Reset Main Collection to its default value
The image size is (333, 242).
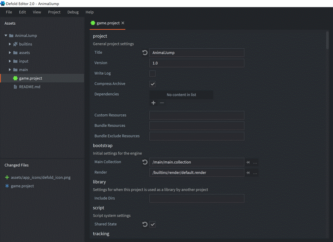(145, 162)
